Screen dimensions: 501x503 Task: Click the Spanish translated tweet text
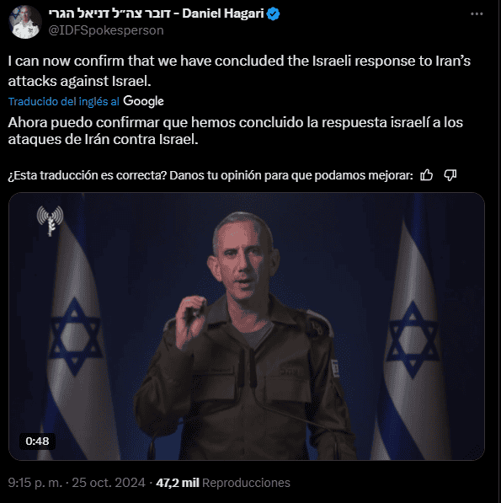[235, 131]
